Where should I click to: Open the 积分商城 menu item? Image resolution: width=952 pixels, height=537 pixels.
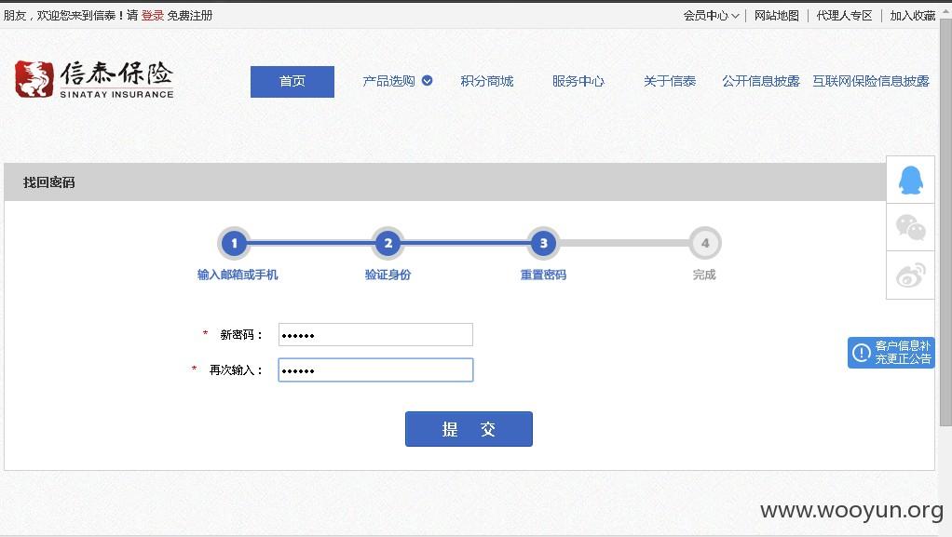coord(487,81)
